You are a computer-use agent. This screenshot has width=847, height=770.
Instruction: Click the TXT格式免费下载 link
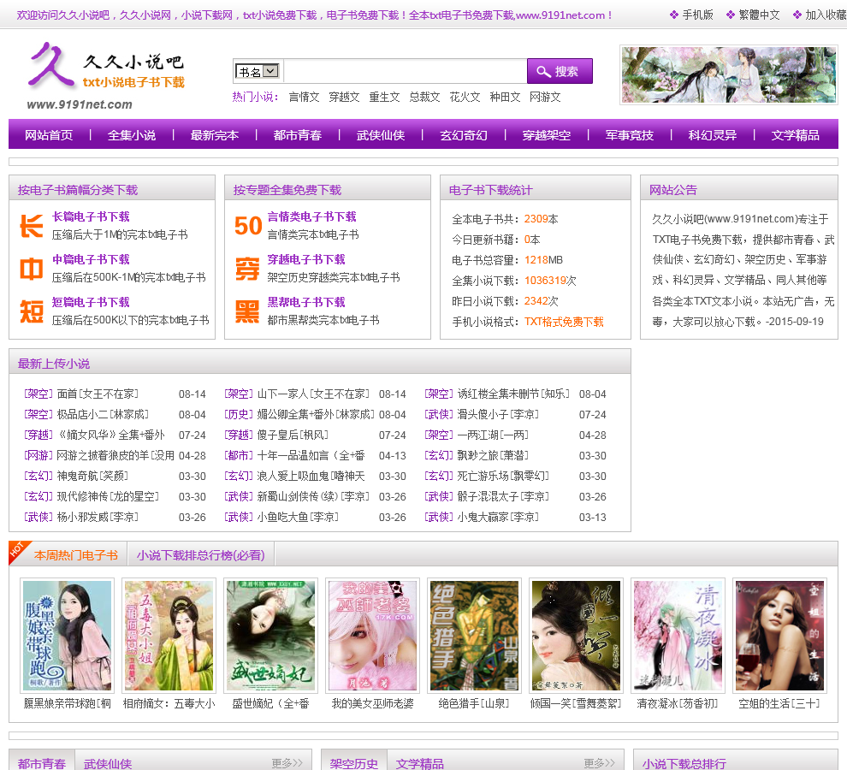coord(564,322)
